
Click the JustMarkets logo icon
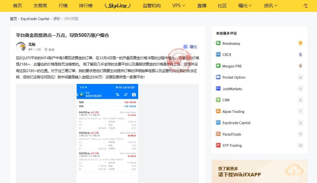pos(218,89)
